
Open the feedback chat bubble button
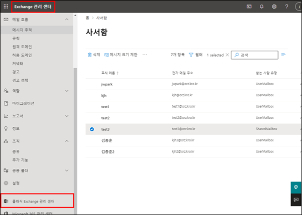pos(296,199)
